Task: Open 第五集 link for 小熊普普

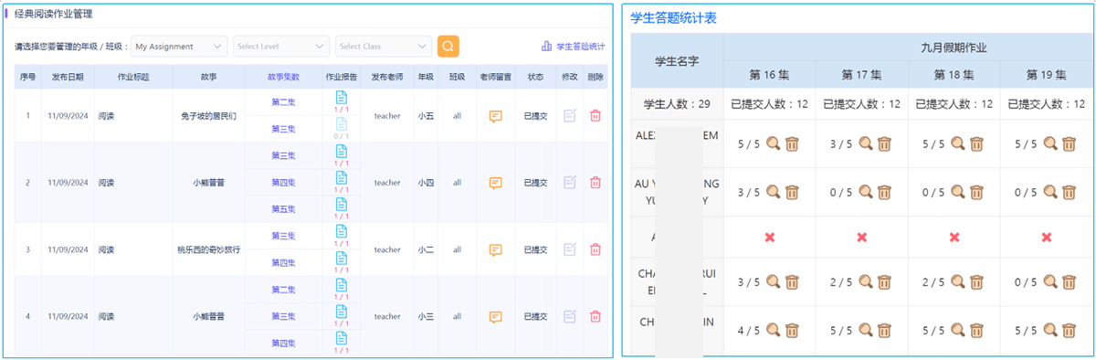Action: 283,209
